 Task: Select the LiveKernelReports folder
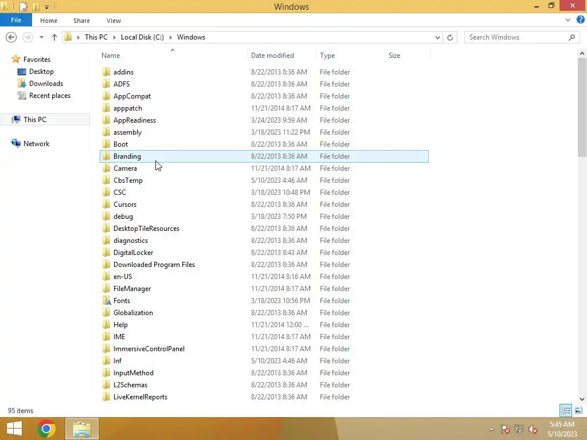(264, 396)
